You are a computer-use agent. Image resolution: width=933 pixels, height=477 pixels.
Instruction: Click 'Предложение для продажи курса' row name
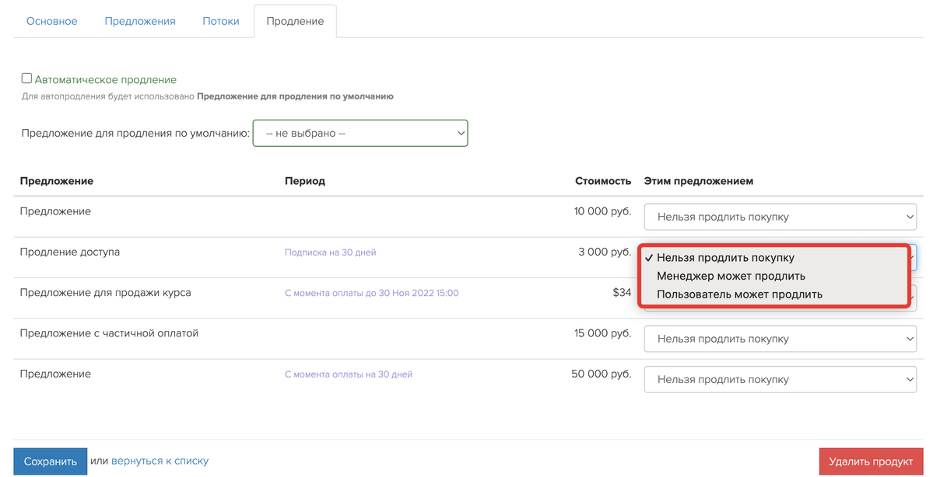pos(105,293)
